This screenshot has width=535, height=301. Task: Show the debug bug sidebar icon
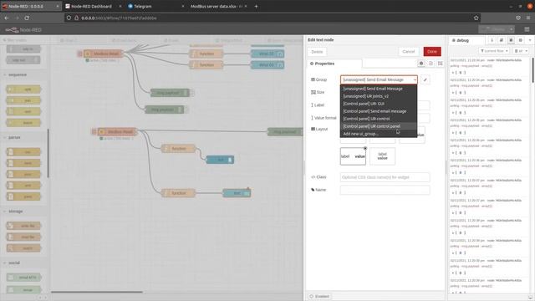(x=511, y=40)
